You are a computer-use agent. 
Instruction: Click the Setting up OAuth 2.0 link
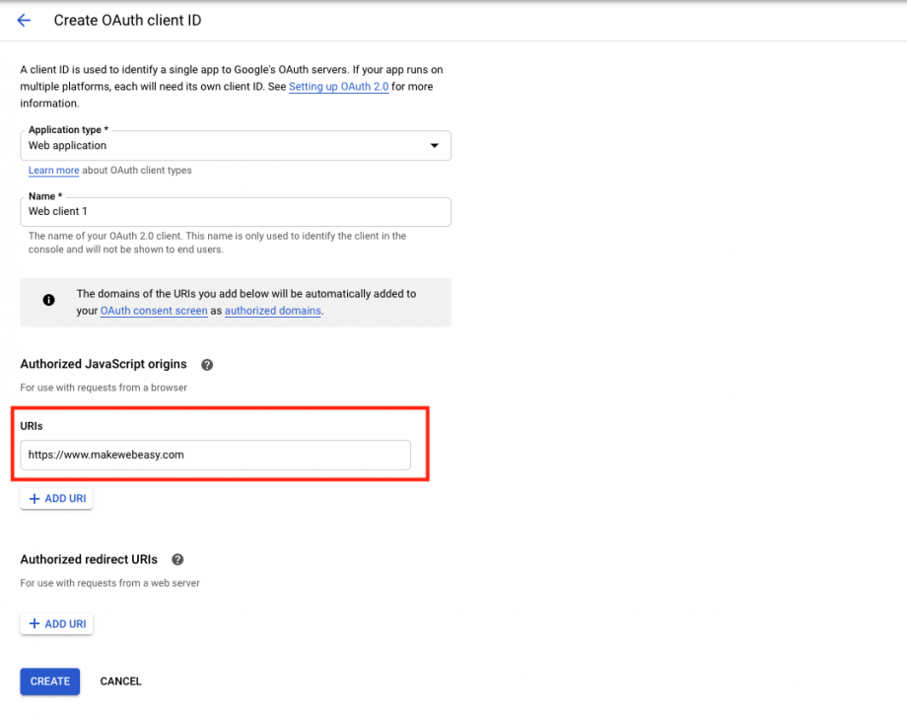(338, 86)
